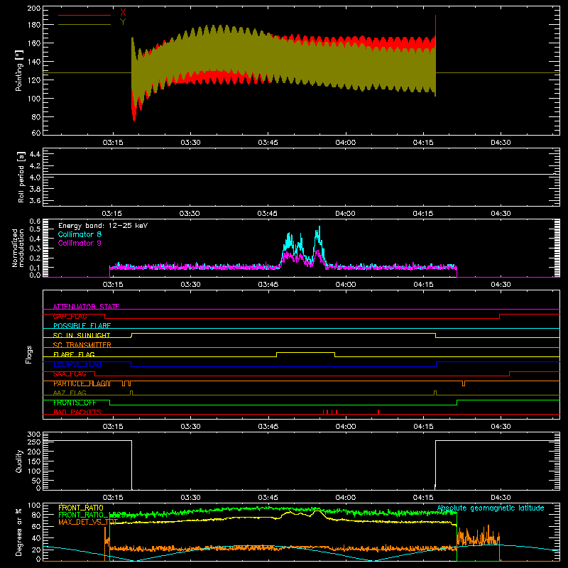568x568 pixels.
Task: Click the 'Degrees or %' axis title
Action: [19, 532]
